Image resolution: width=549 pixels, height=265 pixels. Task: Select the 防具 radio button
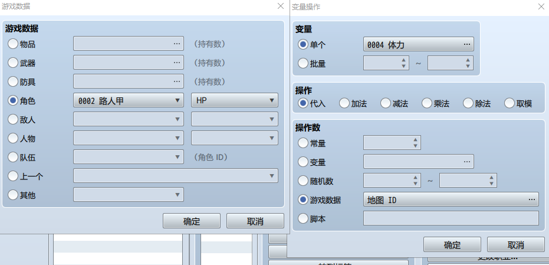point(13,81)
